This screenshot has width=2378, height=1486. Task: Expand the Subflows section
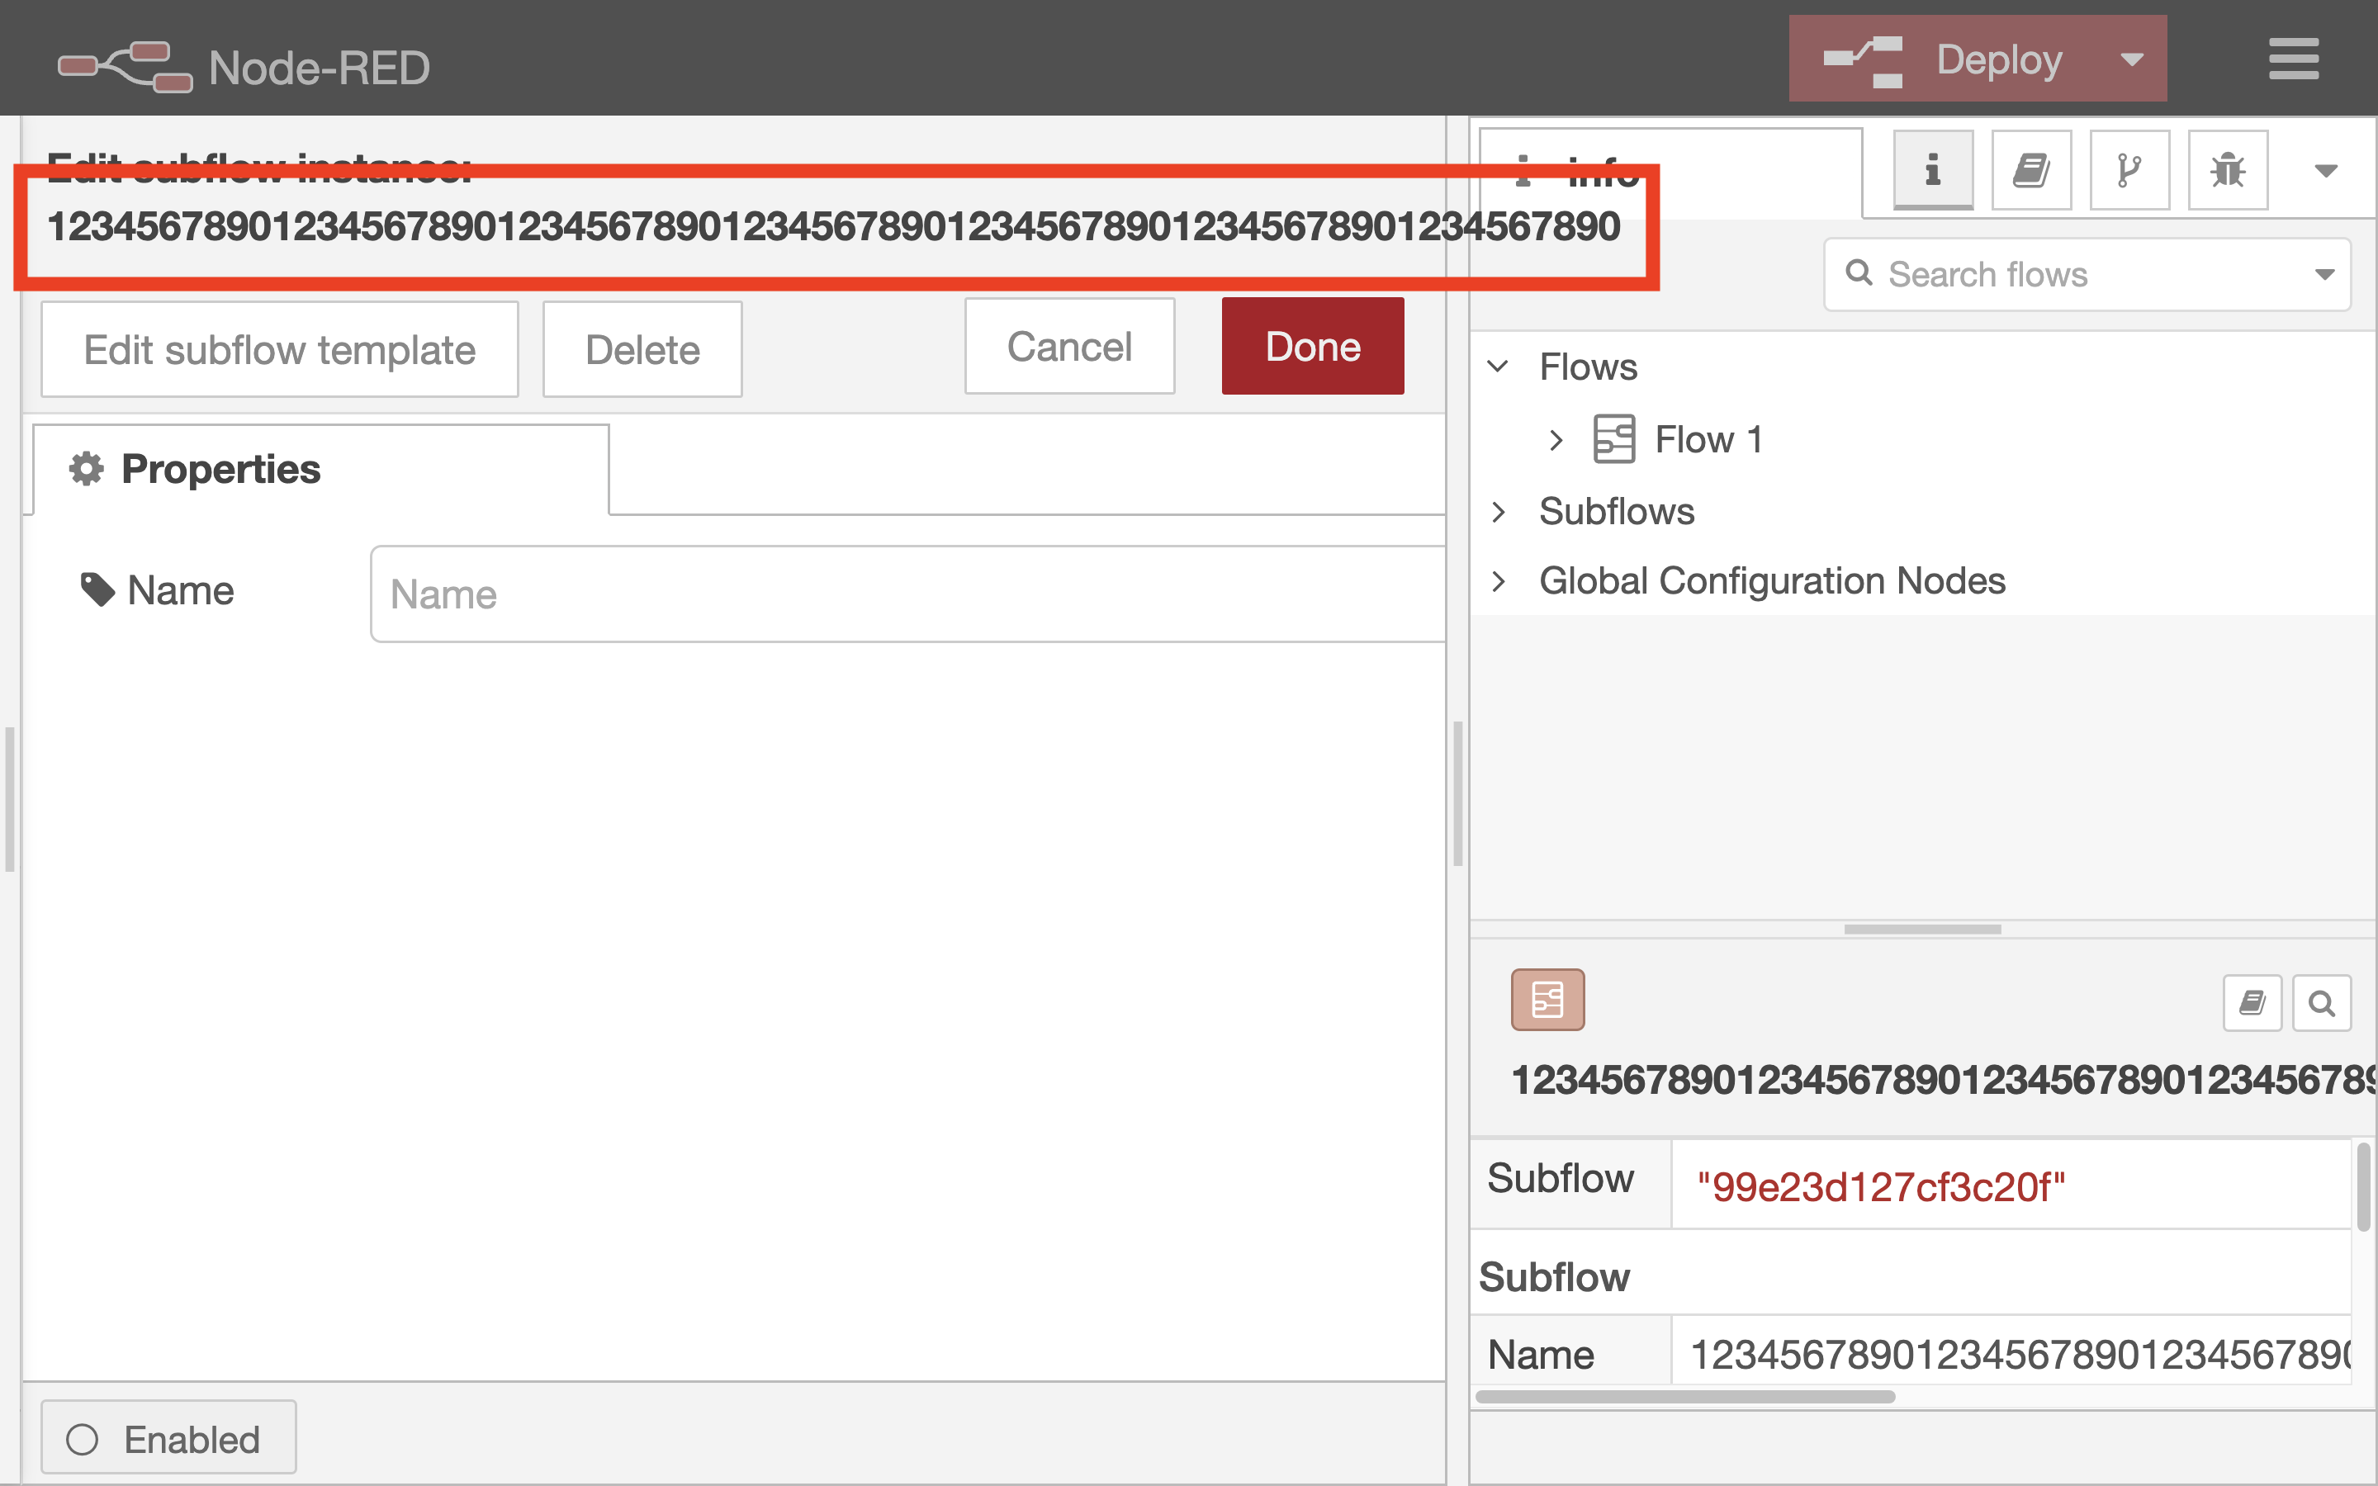tap(1500, 511)
